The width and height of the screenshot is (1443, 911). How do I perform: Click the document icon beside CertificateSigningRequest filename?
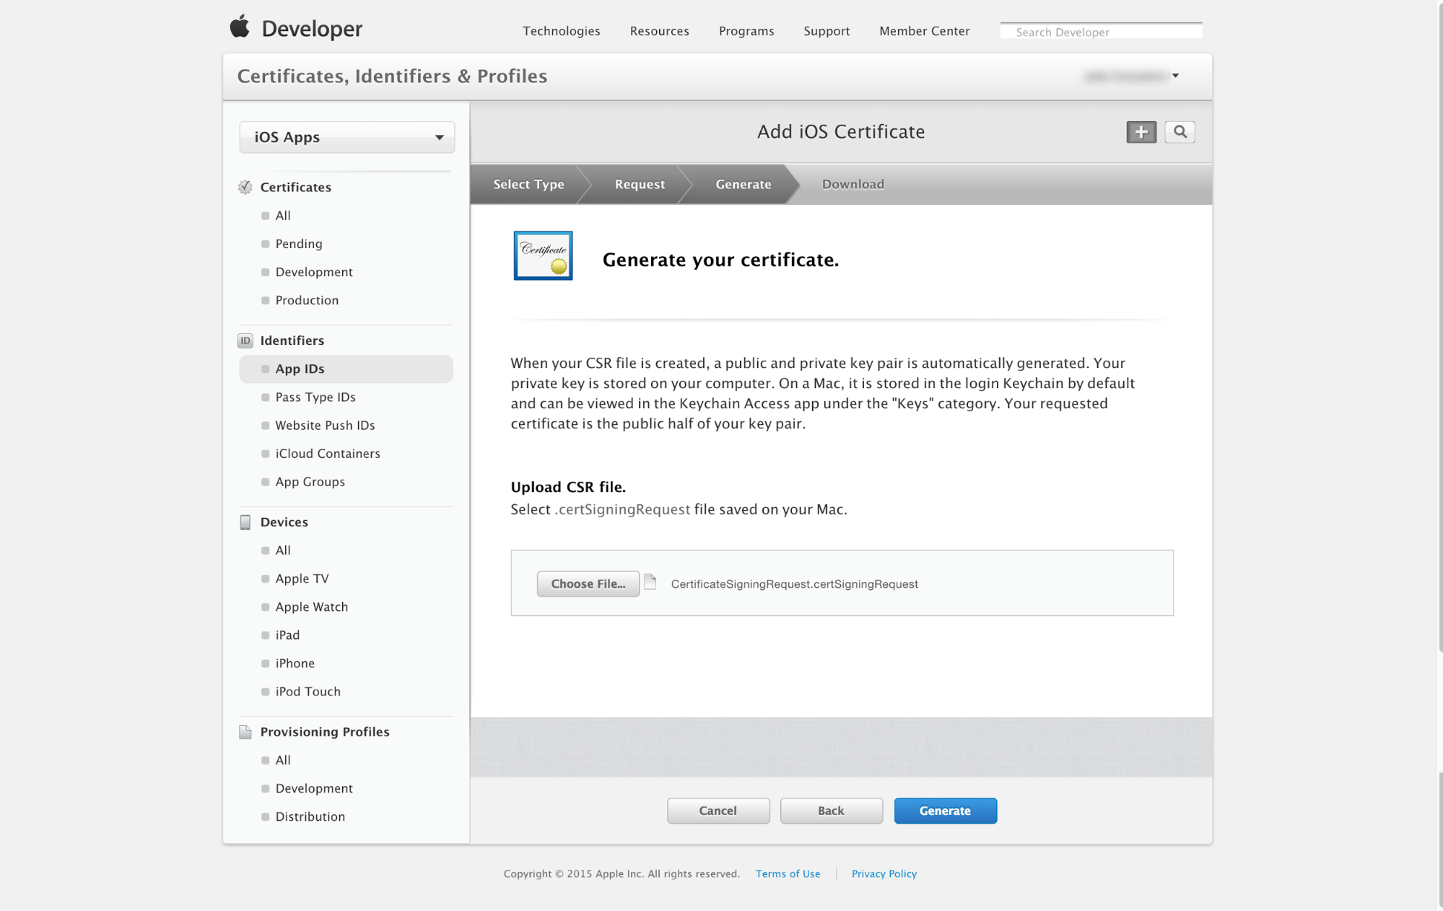pos(649,583)
